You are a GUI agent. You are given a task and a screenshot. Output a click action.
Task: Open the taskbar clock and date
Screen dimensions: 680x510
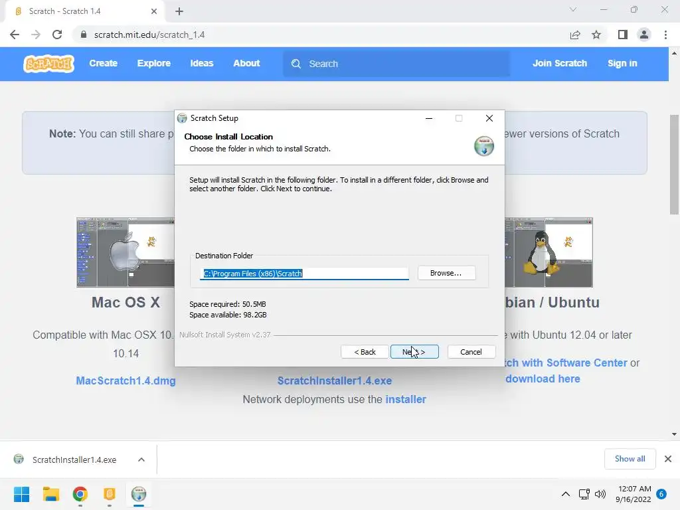pyautogui.click(x=633, y=494)
